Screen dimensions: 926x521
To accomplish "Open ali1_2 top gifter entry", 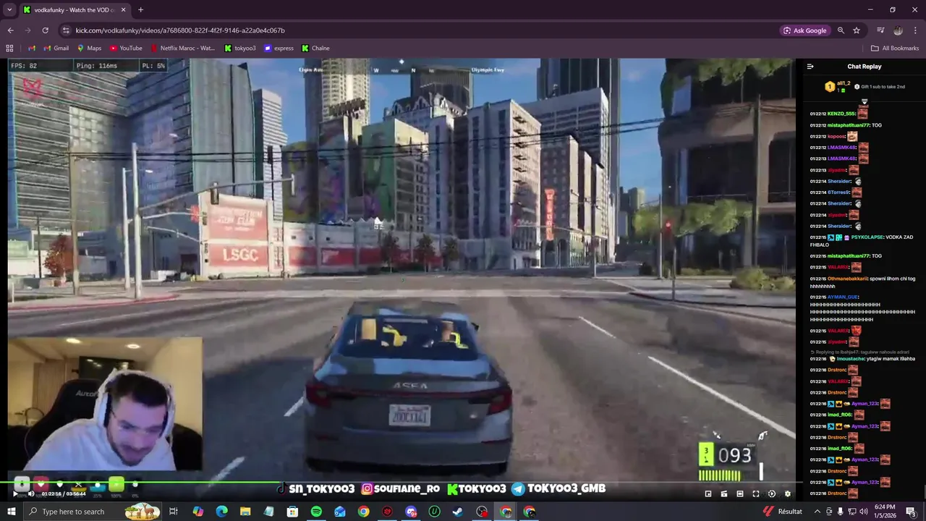I will point(839,87).
